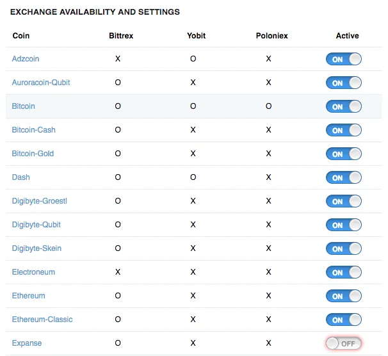
Task: Click the Bitcoin coin link
Action: tap(23, 106)
